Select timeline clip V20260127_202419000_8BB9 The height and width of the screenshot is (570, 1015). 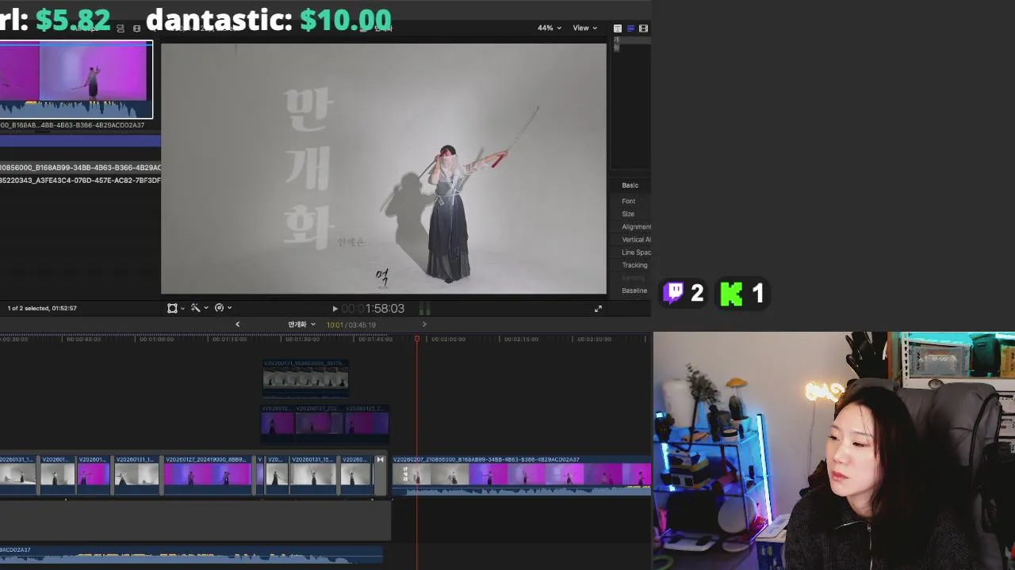[x=208, y=475]
